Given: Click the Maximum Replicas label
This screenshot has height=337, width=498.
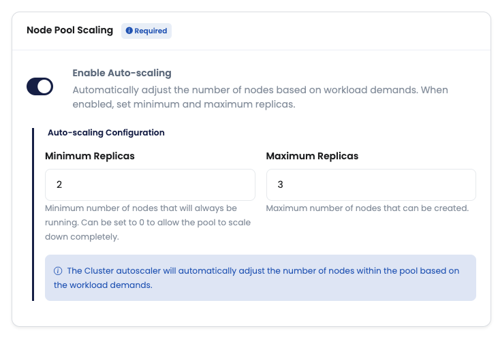Looking at the screenshot, I should tap(312, 156).
